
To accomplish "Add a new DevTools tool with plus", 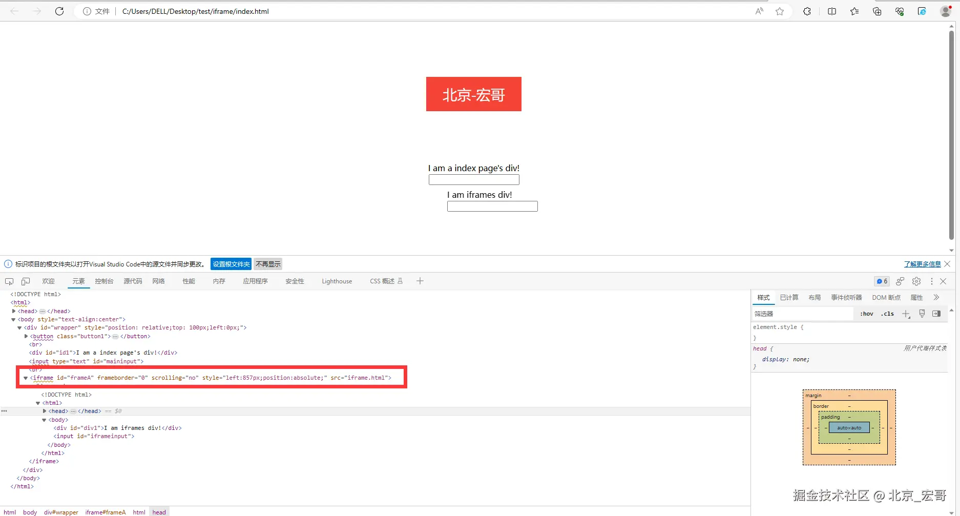I will coord(420,281).
